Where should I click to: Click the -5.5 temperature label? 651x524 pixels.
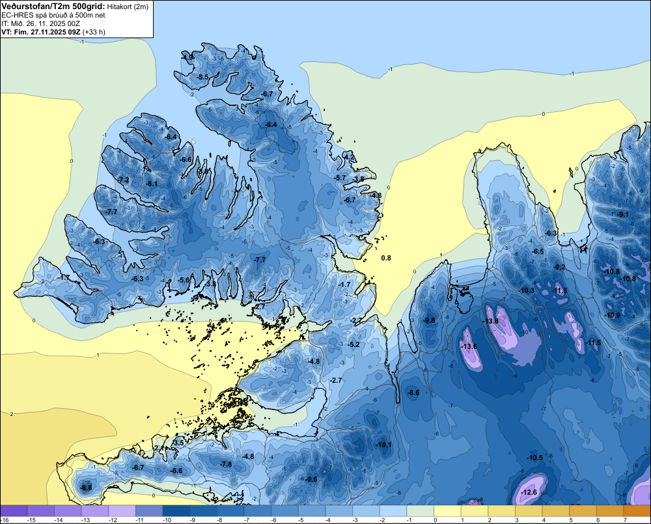coord(202,77)
